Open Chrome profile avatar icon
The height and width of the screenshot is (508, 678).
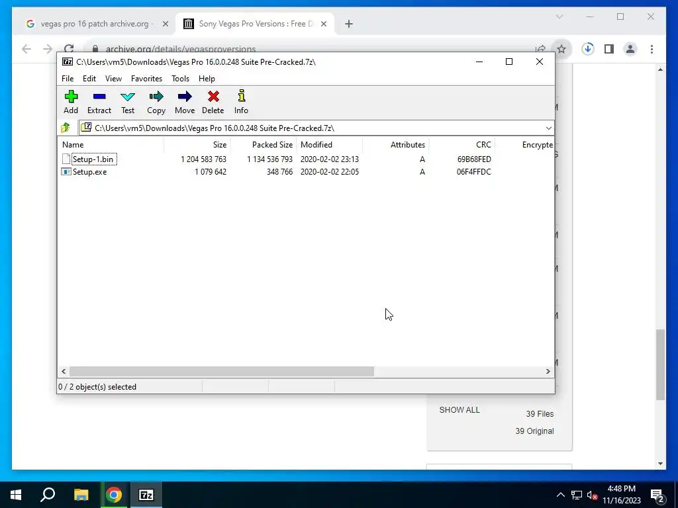click(x=630, y=49)
